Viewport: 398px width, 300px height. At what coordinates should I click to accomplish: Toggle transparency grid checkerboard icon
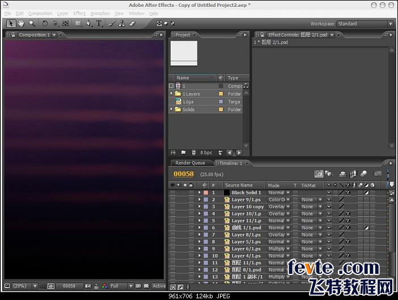[146, 286]
